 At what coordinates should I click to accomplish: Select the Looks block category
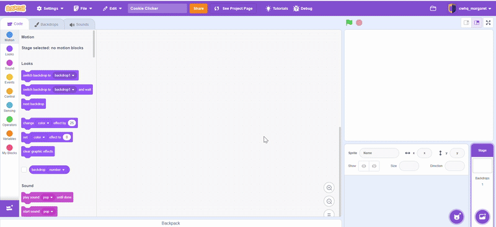click(x=9, y=51)
